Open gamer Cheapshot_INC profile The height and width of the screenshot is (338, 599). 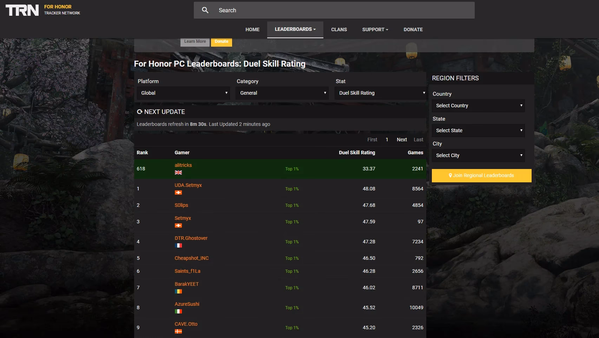(x=192, y=258)
